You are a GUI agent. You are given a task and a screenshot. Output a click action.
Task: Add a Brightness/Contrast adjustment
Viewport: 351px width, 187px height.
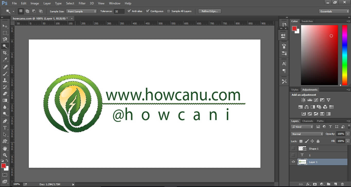(x=304, y=100)
